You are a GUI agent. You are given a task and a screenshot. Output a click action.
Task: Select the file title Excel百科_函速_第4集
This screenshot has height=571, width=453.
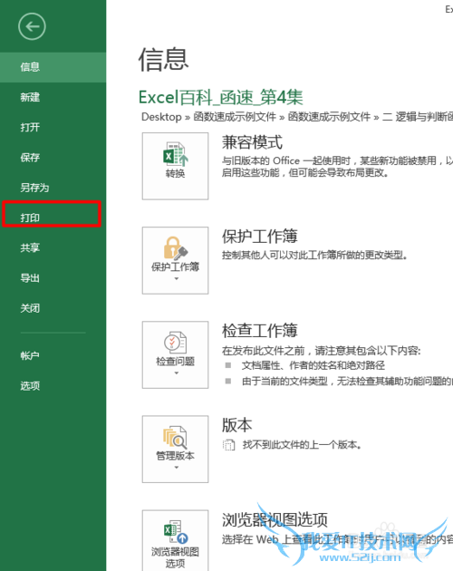221,97
